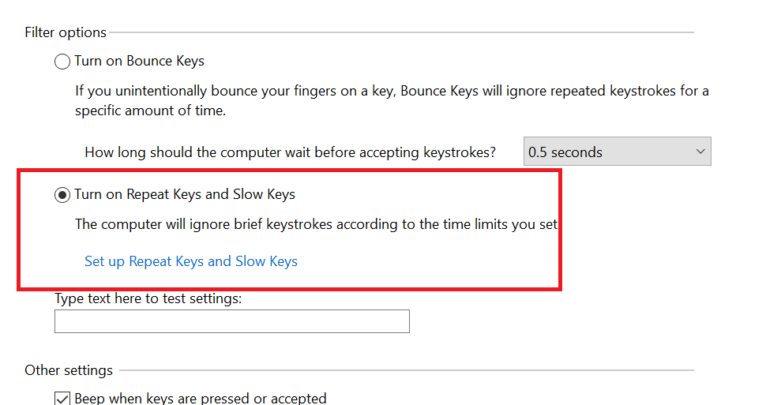Select the Turn on Bounce Keys radio button
Image resolution: width=781 pixels, height=405 pixels.
(x=62, y=62)
